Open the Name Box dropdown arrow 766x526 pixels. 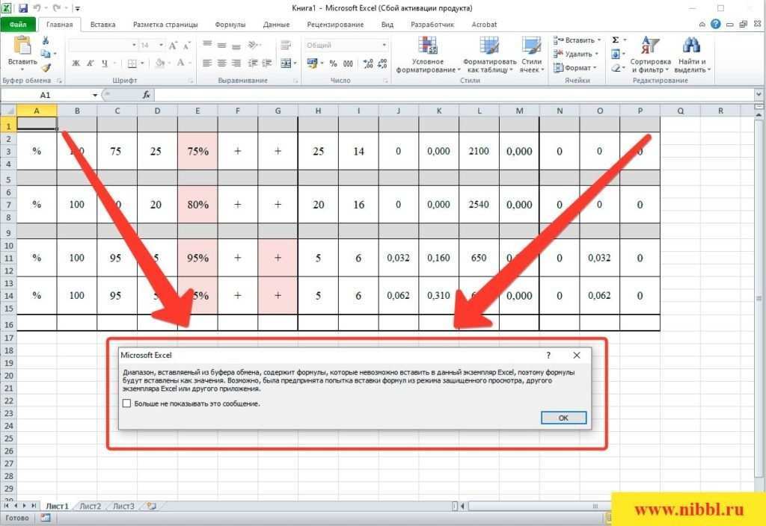coord(95,96)
